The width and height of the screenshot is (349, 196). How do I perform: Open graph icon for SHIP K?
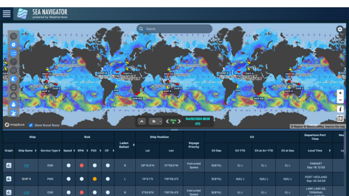pyautogui.click(x=9, y=179)
